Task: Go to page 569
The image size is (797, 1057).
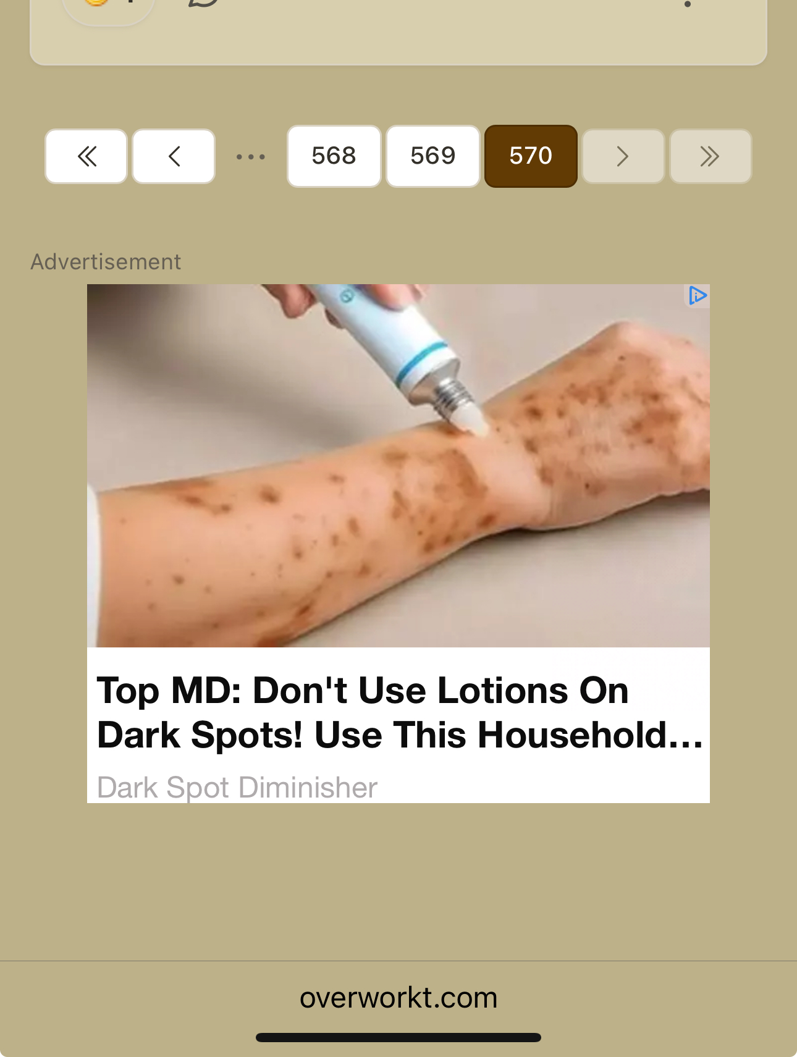Action: [432, 156]
